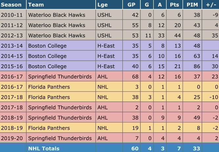Select the USHL league cell for 2011-12
Viewport: 219px width, 152px height.
[104, 25]
